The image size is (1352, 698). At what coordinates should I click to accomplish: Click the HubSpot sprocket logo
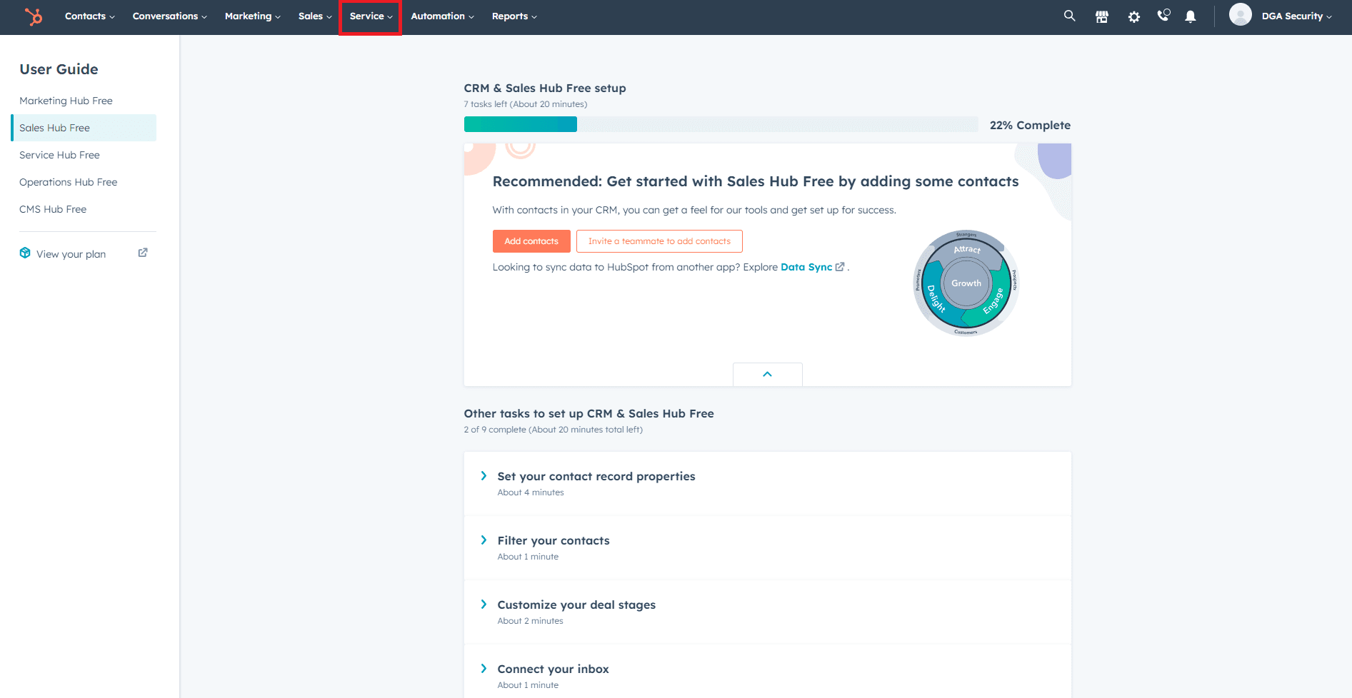[34, 16]
